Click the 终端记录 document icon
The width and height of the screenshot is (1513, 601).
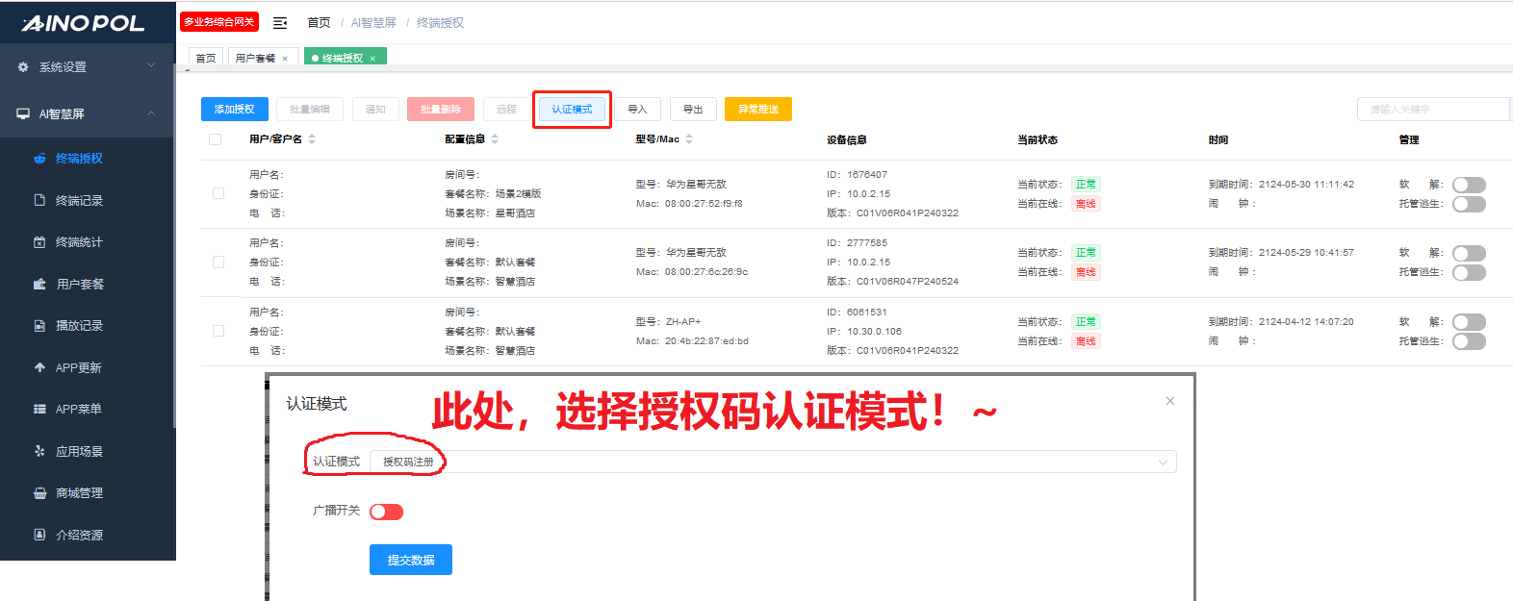pyautogui.click(x=39, y=200)
